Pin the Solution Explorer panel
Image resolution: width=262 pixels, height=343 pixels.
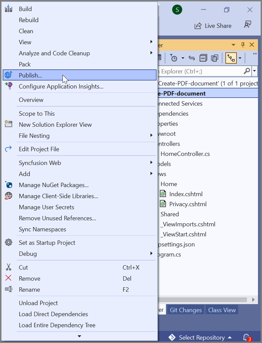click(x=242, y=44)
